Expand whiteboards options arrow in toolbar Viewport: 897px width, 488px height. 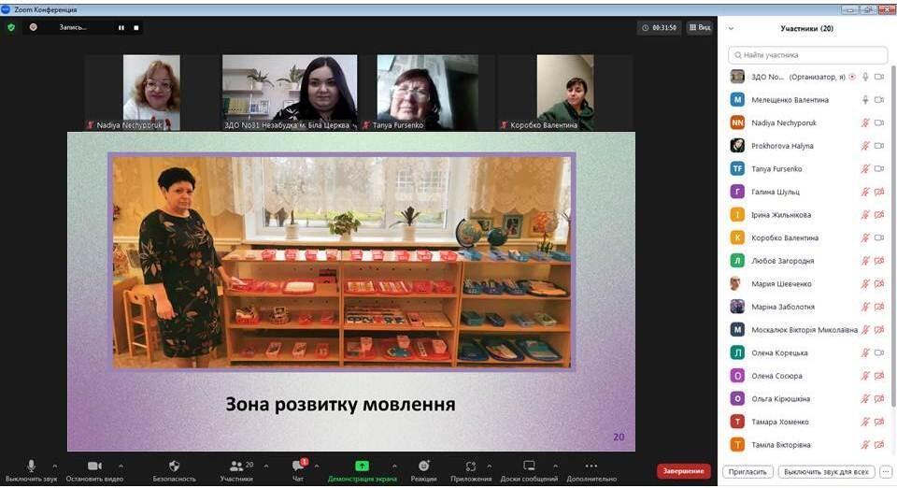(554, 466)
